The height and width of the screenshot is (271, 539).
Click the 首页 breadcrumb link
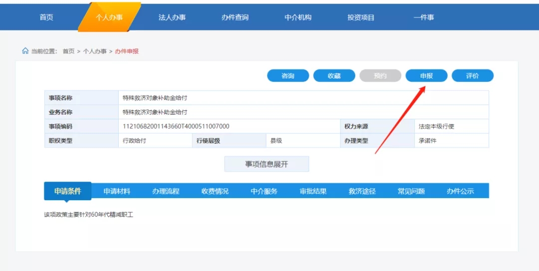pyautogui.click(x=68, y=51)
